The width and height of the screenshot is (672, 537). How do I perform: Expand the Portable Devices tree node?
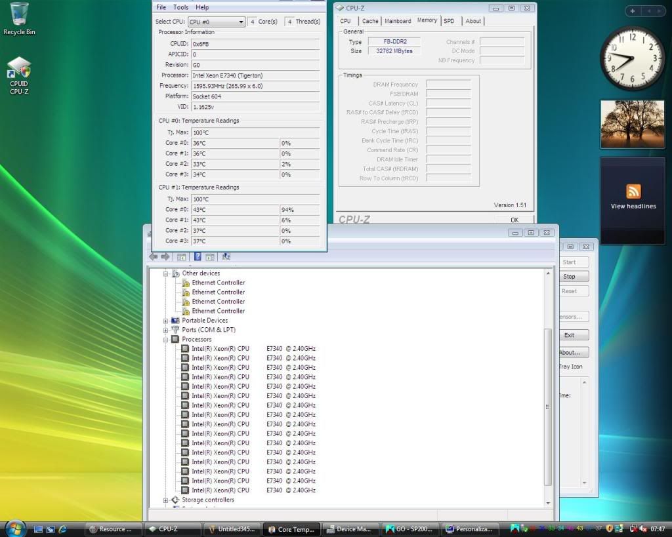coord(165,321)
